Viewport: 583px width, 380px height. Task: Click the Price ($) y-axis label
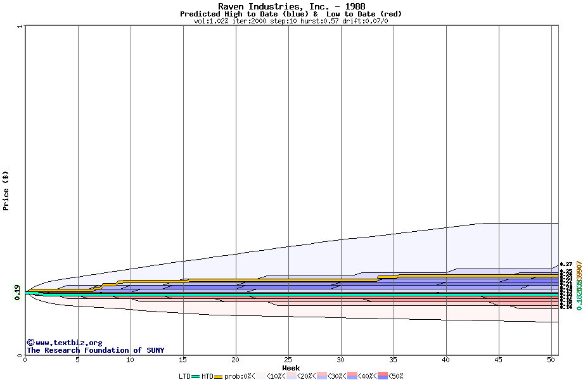(x=6, y=190)
